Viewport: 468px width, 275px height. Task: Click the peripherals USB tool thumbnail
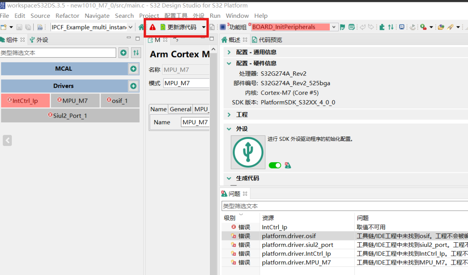click(x=248, y=152)
